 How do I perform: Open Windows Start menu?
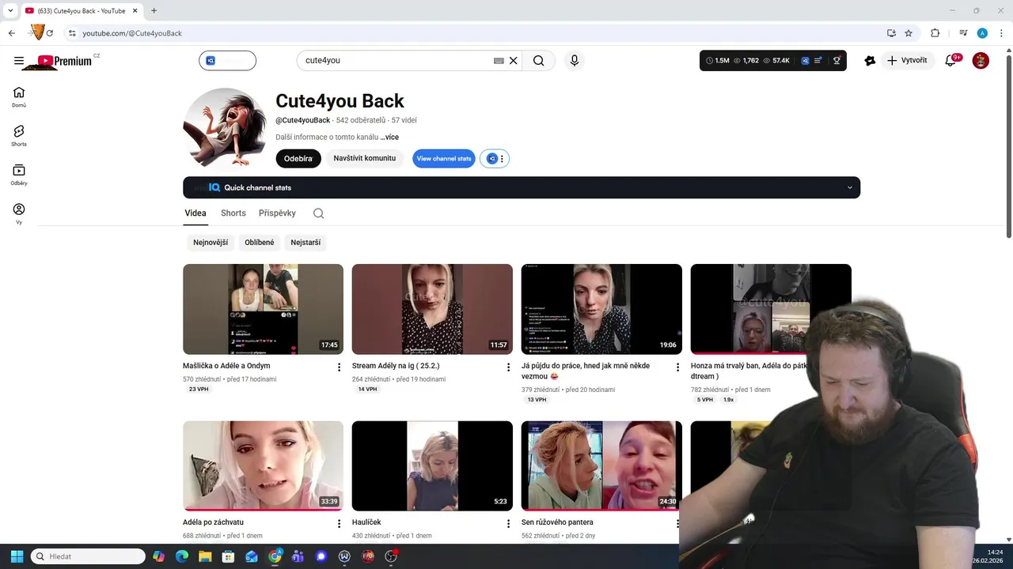(x=17, y=556)
